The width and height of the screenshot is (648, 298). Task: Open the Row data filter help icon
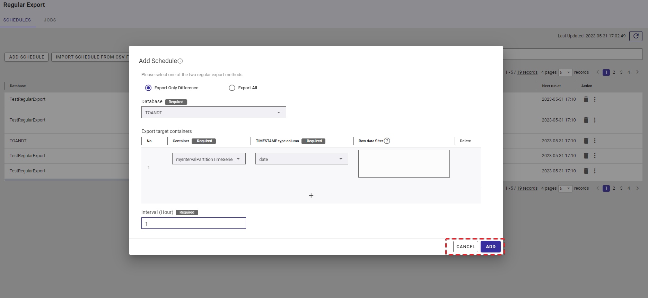point(387,141)
